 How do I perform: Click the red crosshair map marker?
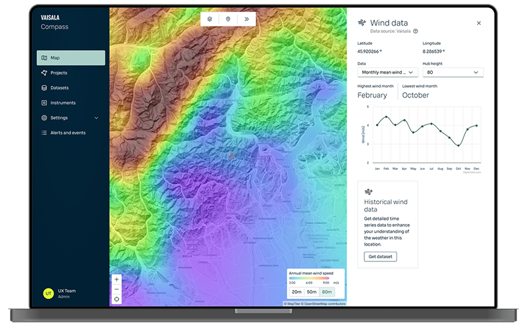232,156
